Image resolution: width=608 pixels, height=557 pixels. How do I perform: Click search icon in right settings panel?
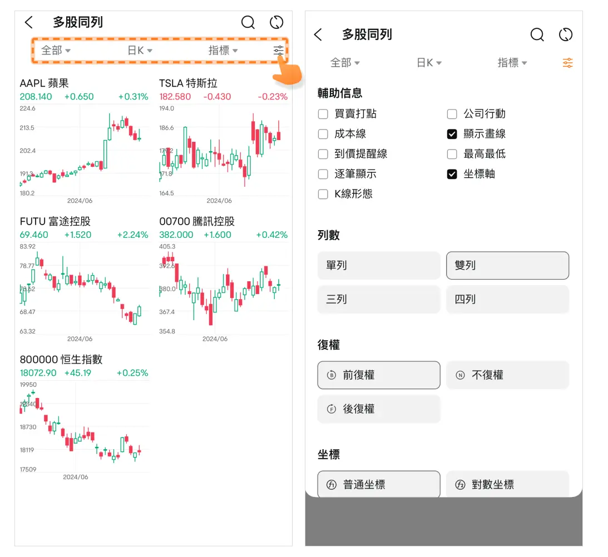coord(537,34)
